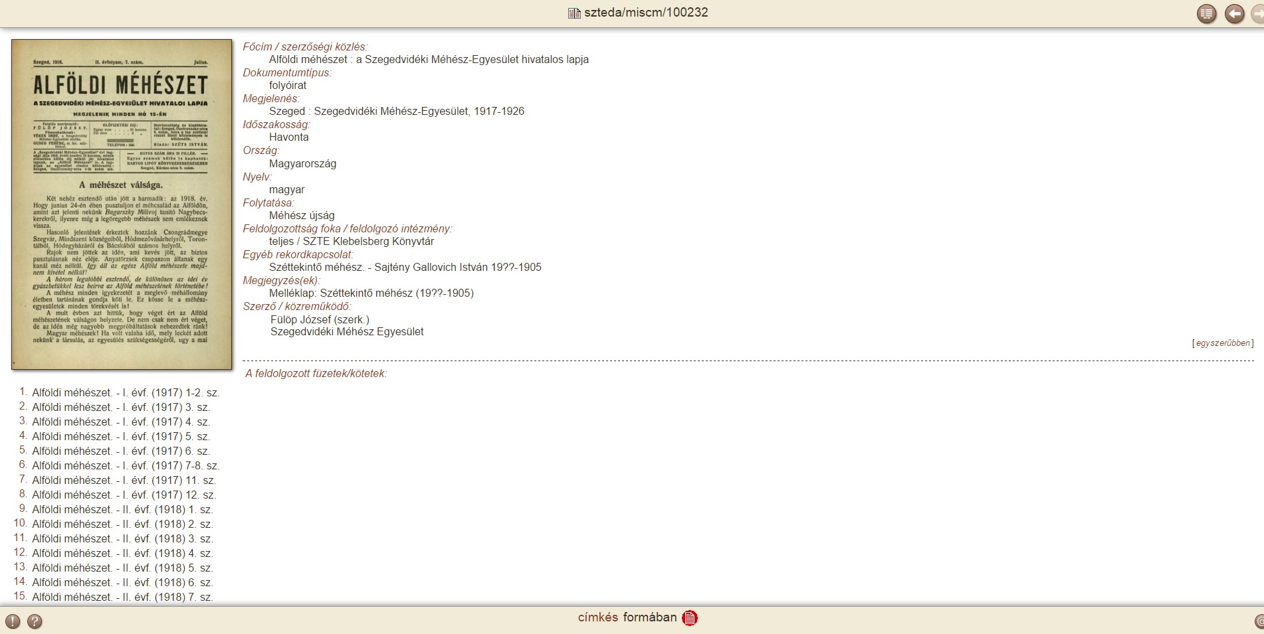
Task: Open Alföldi méhészet I. évf. (1917) 3. sz.
Action: point(121,407)
